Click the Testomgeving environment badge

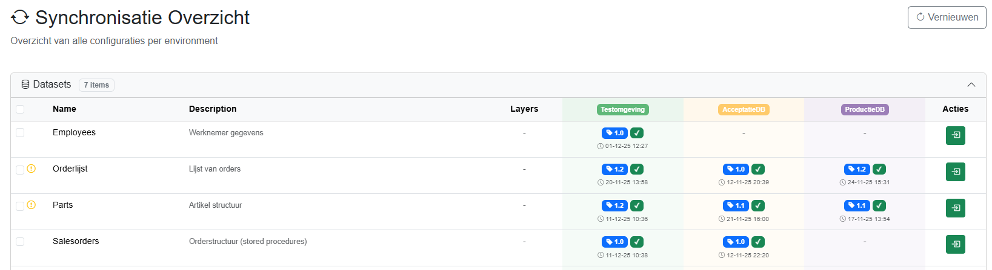[622, 109]
